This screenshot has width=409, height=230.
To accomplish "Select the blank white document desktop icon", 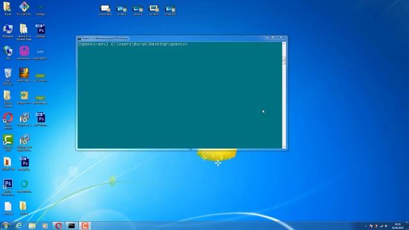I will point(8,208).
